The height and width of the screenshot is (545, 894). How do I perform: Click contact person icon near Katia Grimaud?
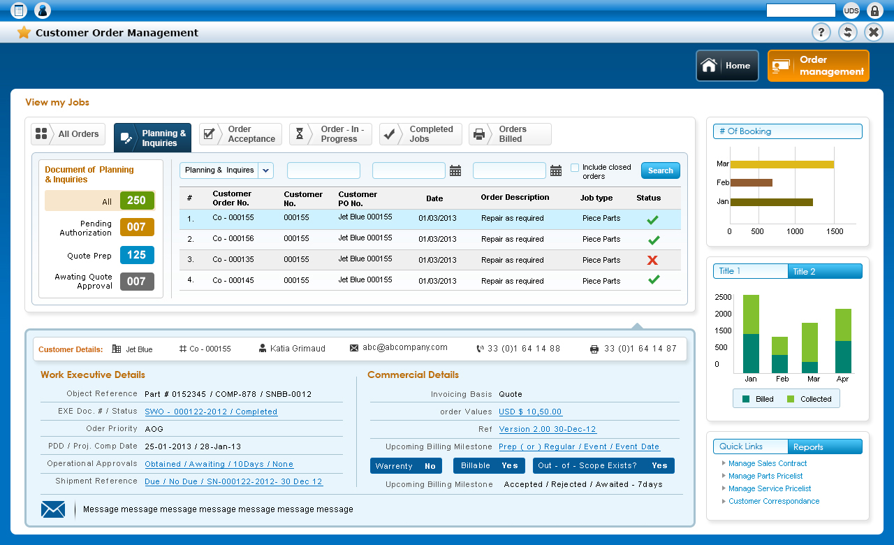pos(263,348)
